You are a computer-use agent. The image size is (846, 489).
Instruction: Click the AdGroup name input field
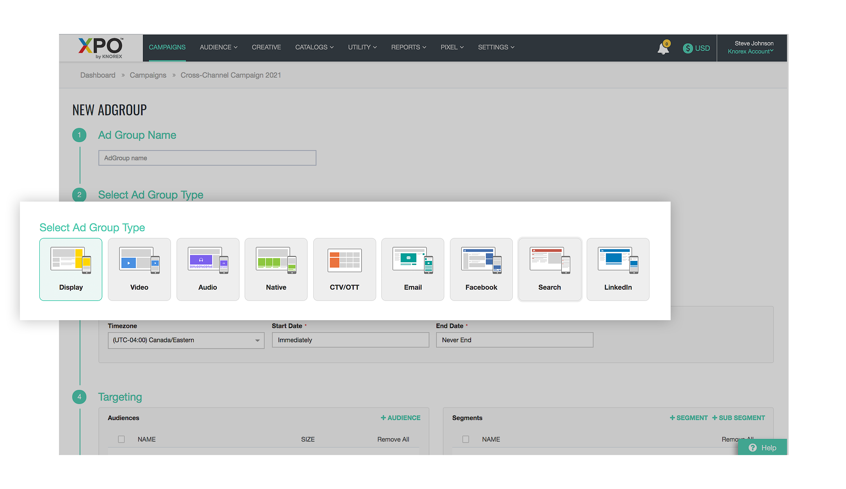click(x=207, y=158)
